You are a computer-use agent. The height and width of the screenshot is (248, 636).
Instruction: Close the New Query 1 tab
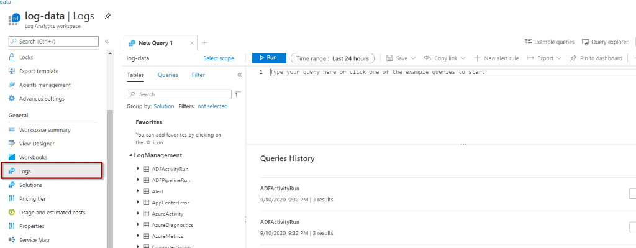pyautogui.click(x=191, y=43)
